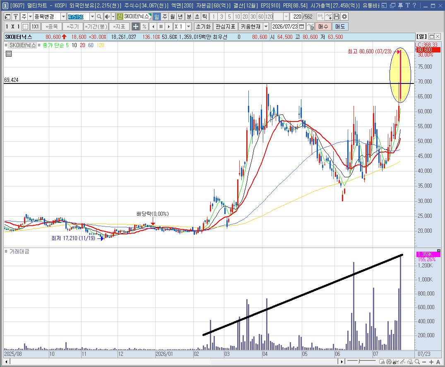Select yearly 년 period
This screenshot has width=445, height=367.
click(x=180, y=17)
